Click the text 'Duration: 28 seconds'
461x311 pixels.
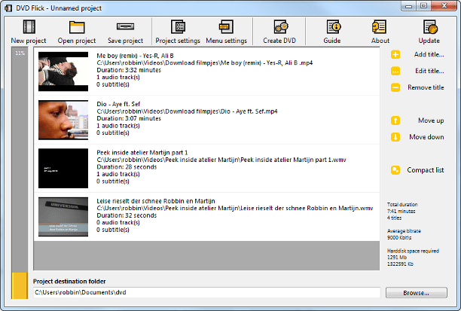(127, 167)
